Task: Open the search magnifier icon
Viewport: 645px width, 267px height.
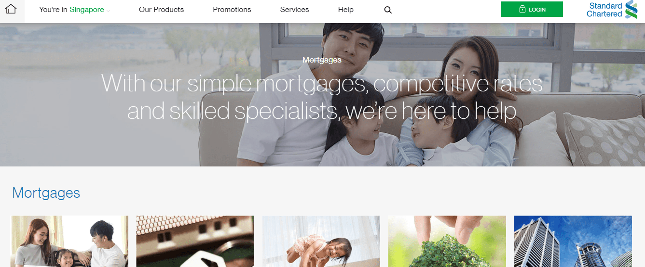Action: (x=388, y=10)
